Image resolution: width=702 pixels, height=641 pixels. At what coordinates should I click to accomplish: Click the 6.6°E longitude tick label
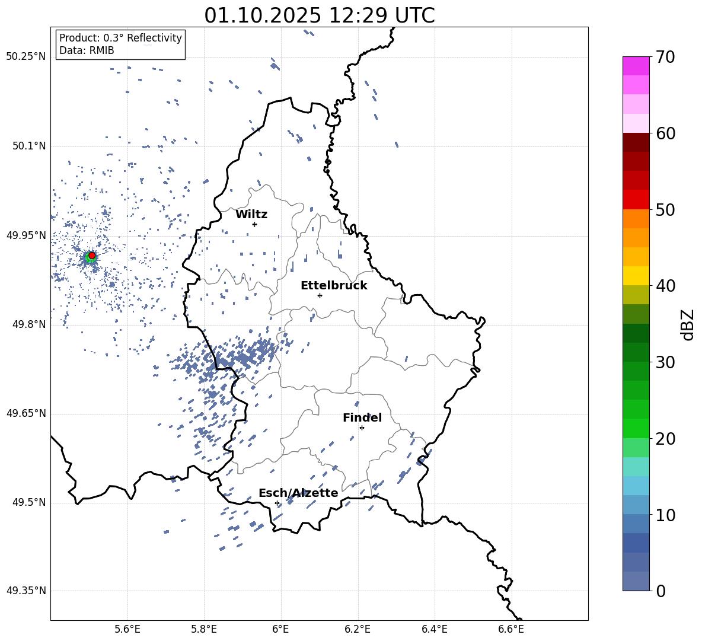(511, 630)
